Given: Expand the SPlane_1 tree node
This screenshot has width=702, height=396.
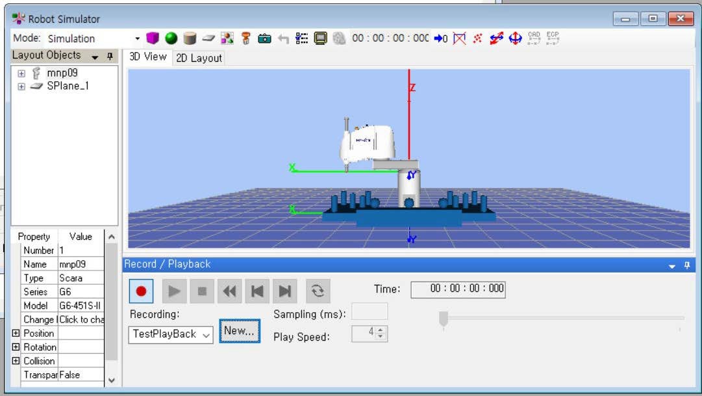Looking at the screenshot, I should (21, 86).
